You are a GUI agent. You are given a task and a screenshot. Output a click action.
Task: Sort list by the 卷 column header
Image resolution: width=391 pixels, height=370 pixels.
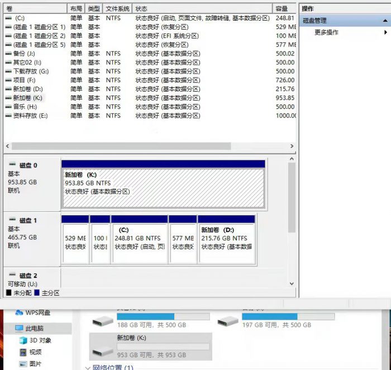(34, 9)
